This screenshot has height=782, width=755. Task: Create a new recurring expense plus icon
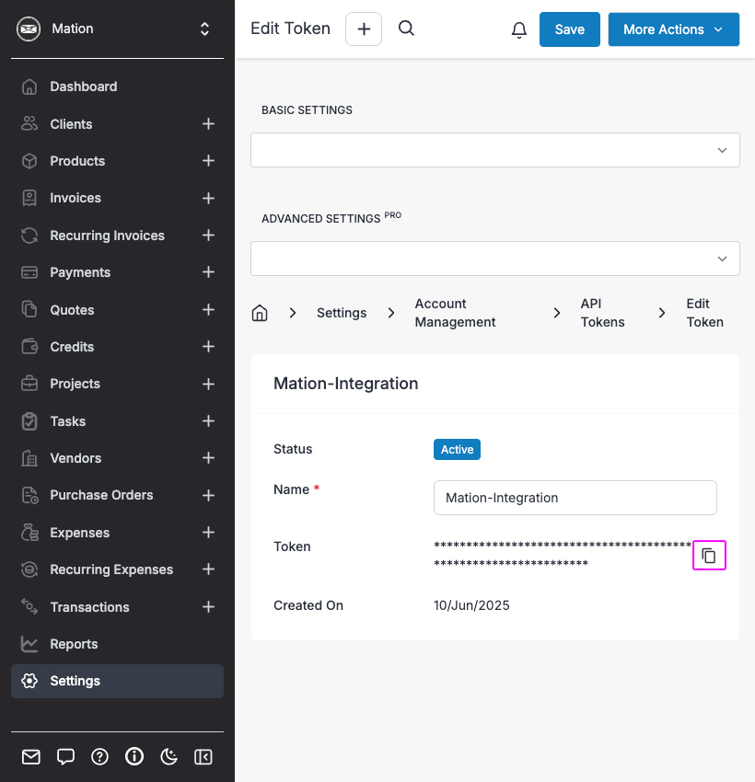pos(209,569)
